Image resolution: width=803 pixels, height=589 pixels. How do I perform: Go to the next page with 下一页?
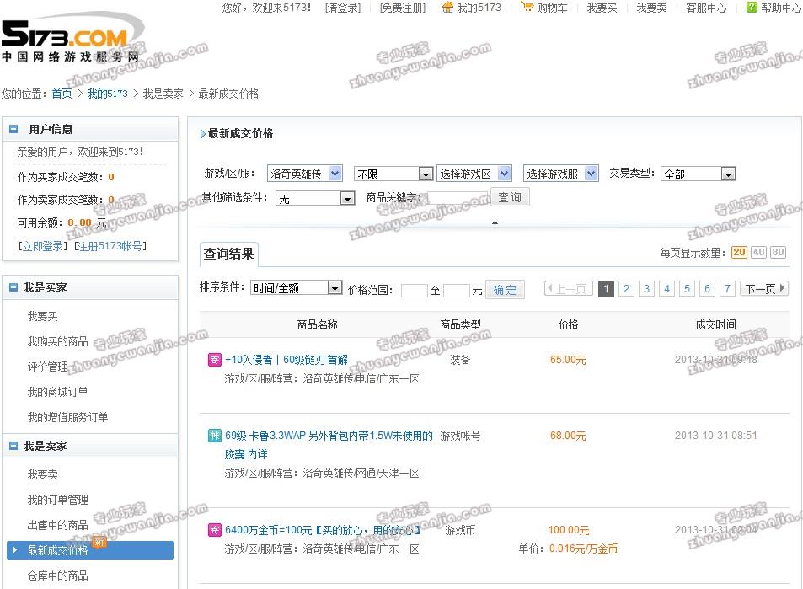pos(764,289)
